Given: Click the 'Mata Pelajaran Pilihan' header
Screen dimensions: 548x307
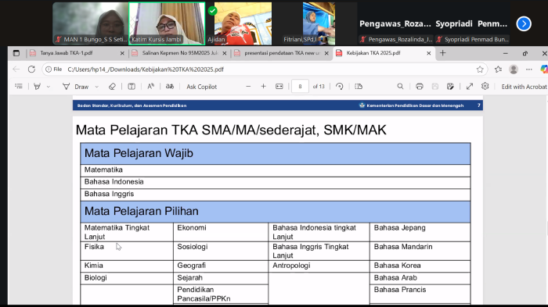Looking at the screenshot, I should 276,212.
